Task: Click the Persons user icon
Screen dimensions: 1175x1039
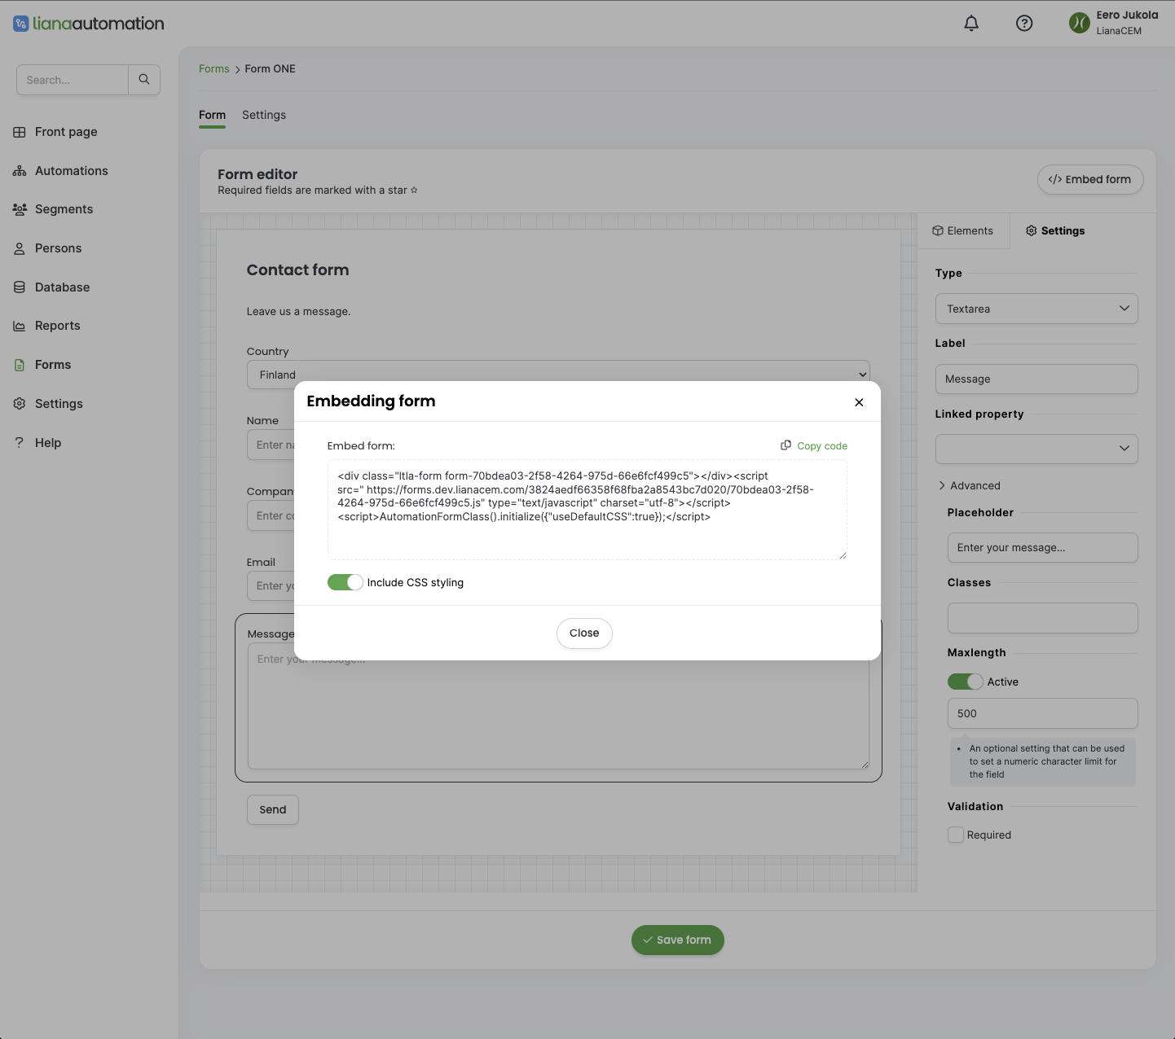Action: click(20, 248)
